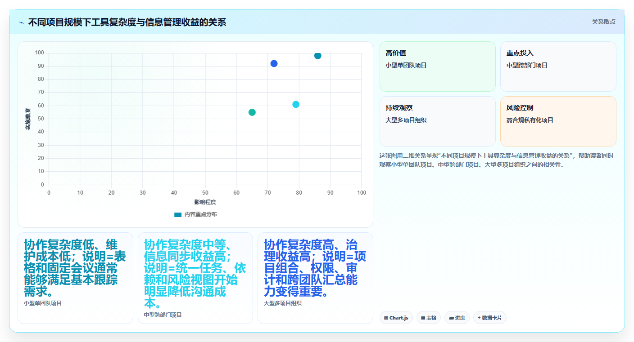Click the 协作复杂度高 summary card

[x=315, y=278]
